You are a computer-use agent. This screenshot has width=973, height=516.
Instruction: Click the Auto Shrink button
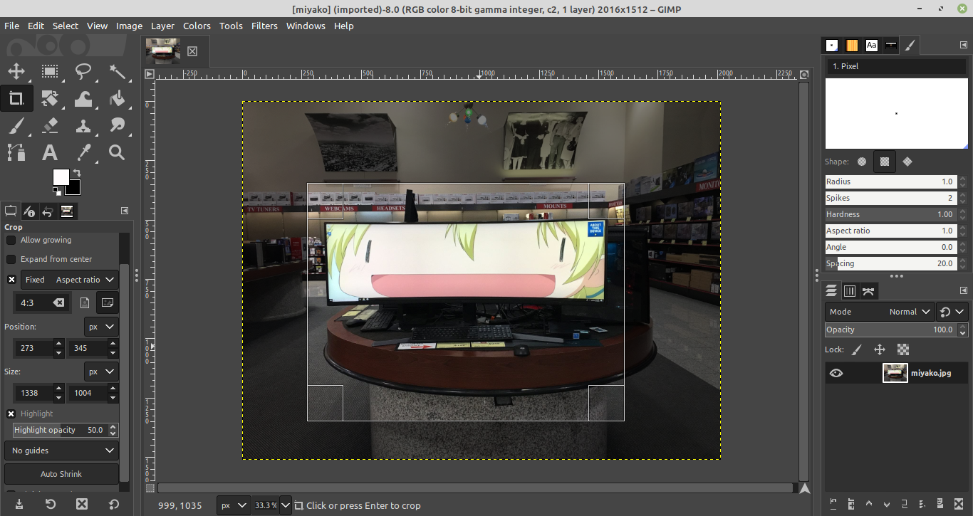[61, 474]
